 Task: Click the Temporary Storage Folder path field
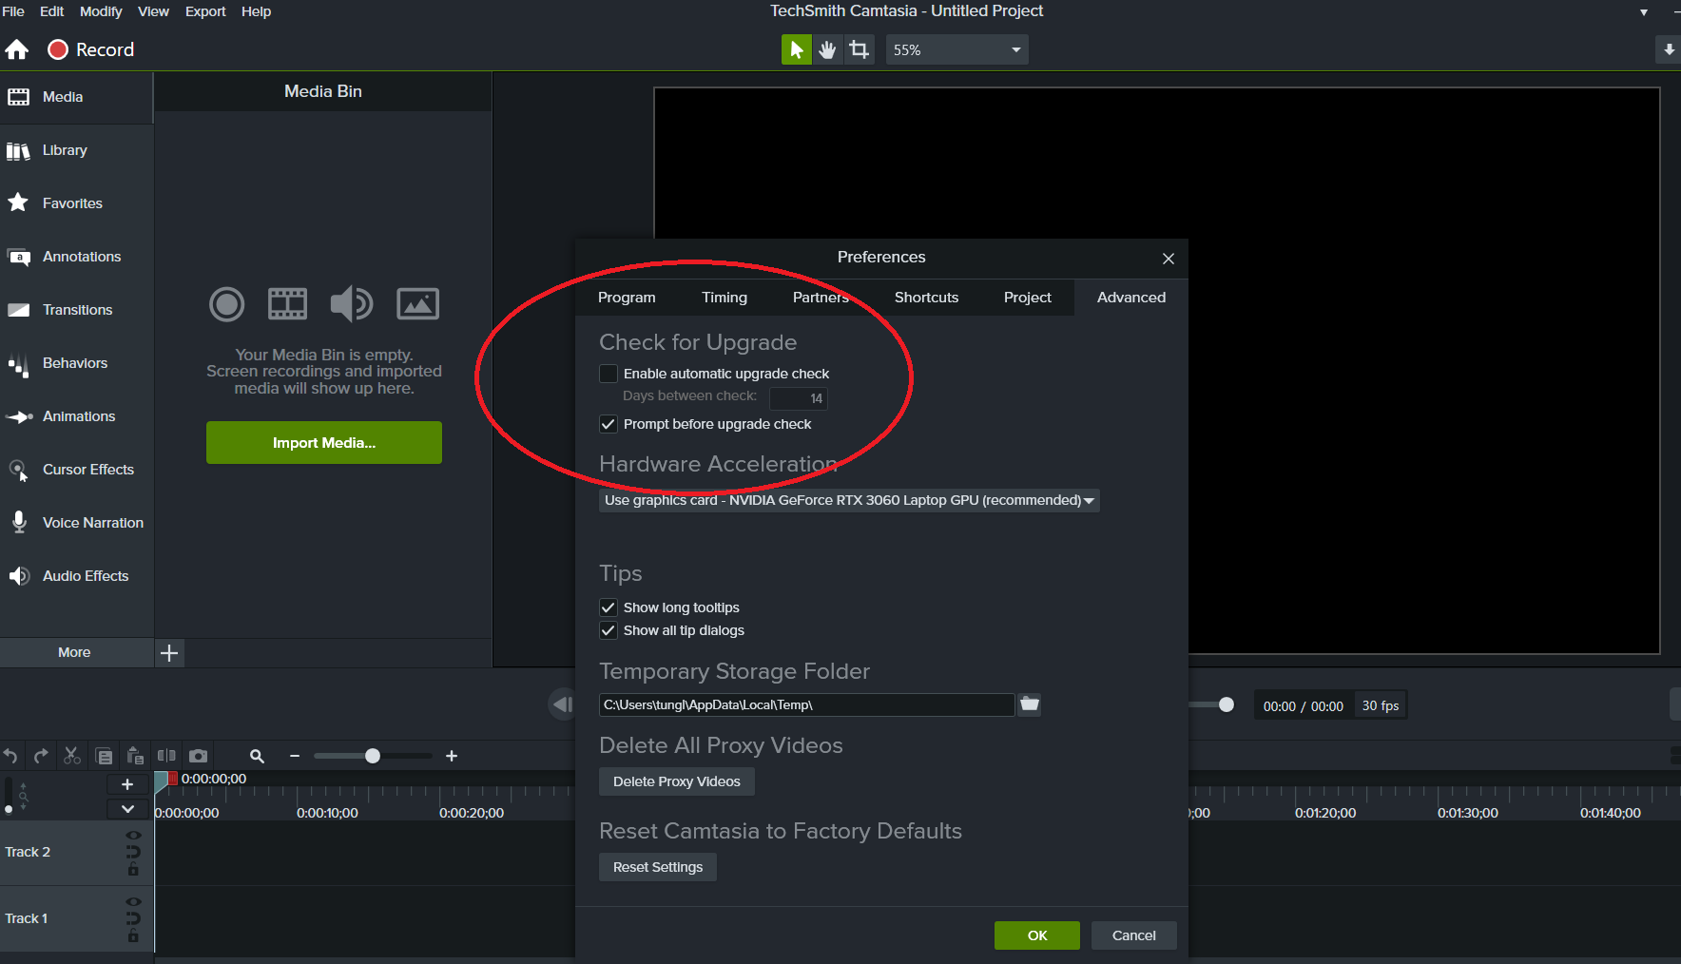click(x=806, y=704)
